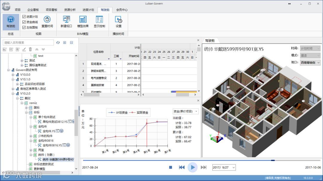Click the project name search field
Image resolution: width=323 pixels, height=181 pixels.
point(28,43)
